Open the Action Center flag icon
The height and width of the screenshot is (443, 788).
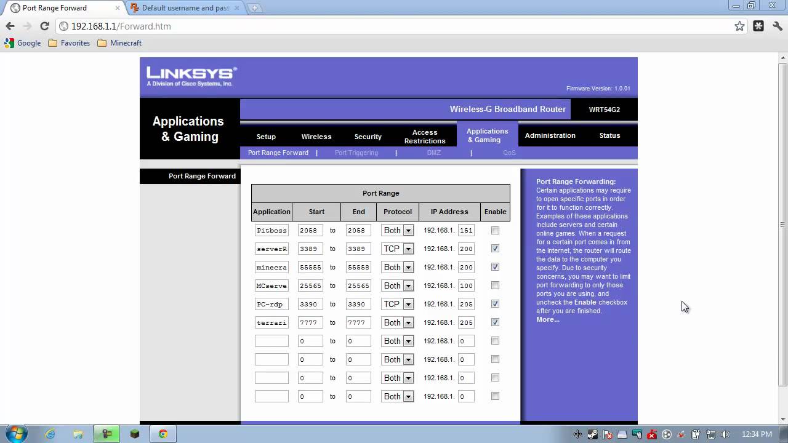[x=607, y=434]
